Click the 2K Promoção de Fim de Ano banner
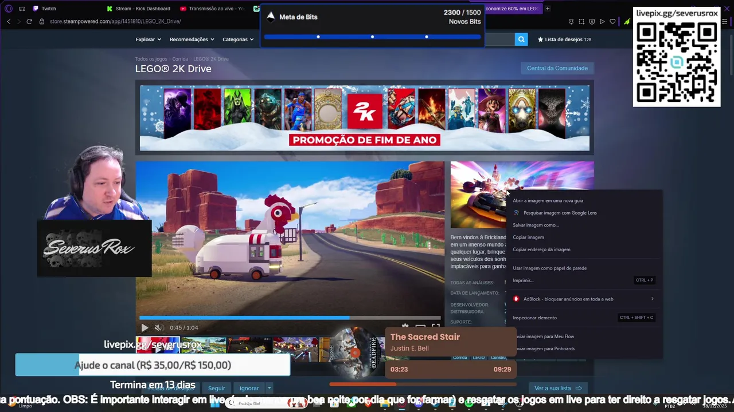Viewport: 734px width, 412px height. pos(364,118)
